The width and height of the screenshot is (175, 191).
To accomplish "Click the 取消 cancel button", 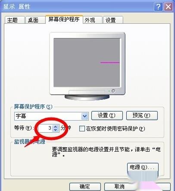I will pyautogui.click(x=120, y=187).
